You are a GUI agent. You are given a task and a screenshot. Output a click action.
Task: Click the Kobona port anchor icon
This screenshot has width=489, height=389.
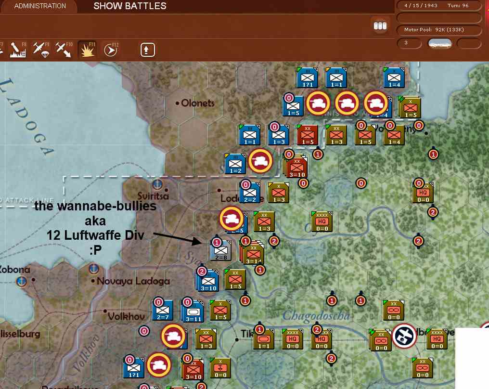click(x=22, y=281)
